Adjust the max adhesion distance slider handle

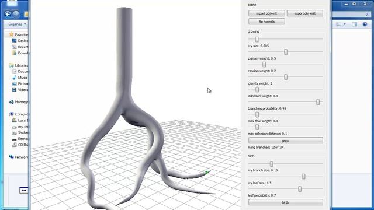tap(257, 127)
